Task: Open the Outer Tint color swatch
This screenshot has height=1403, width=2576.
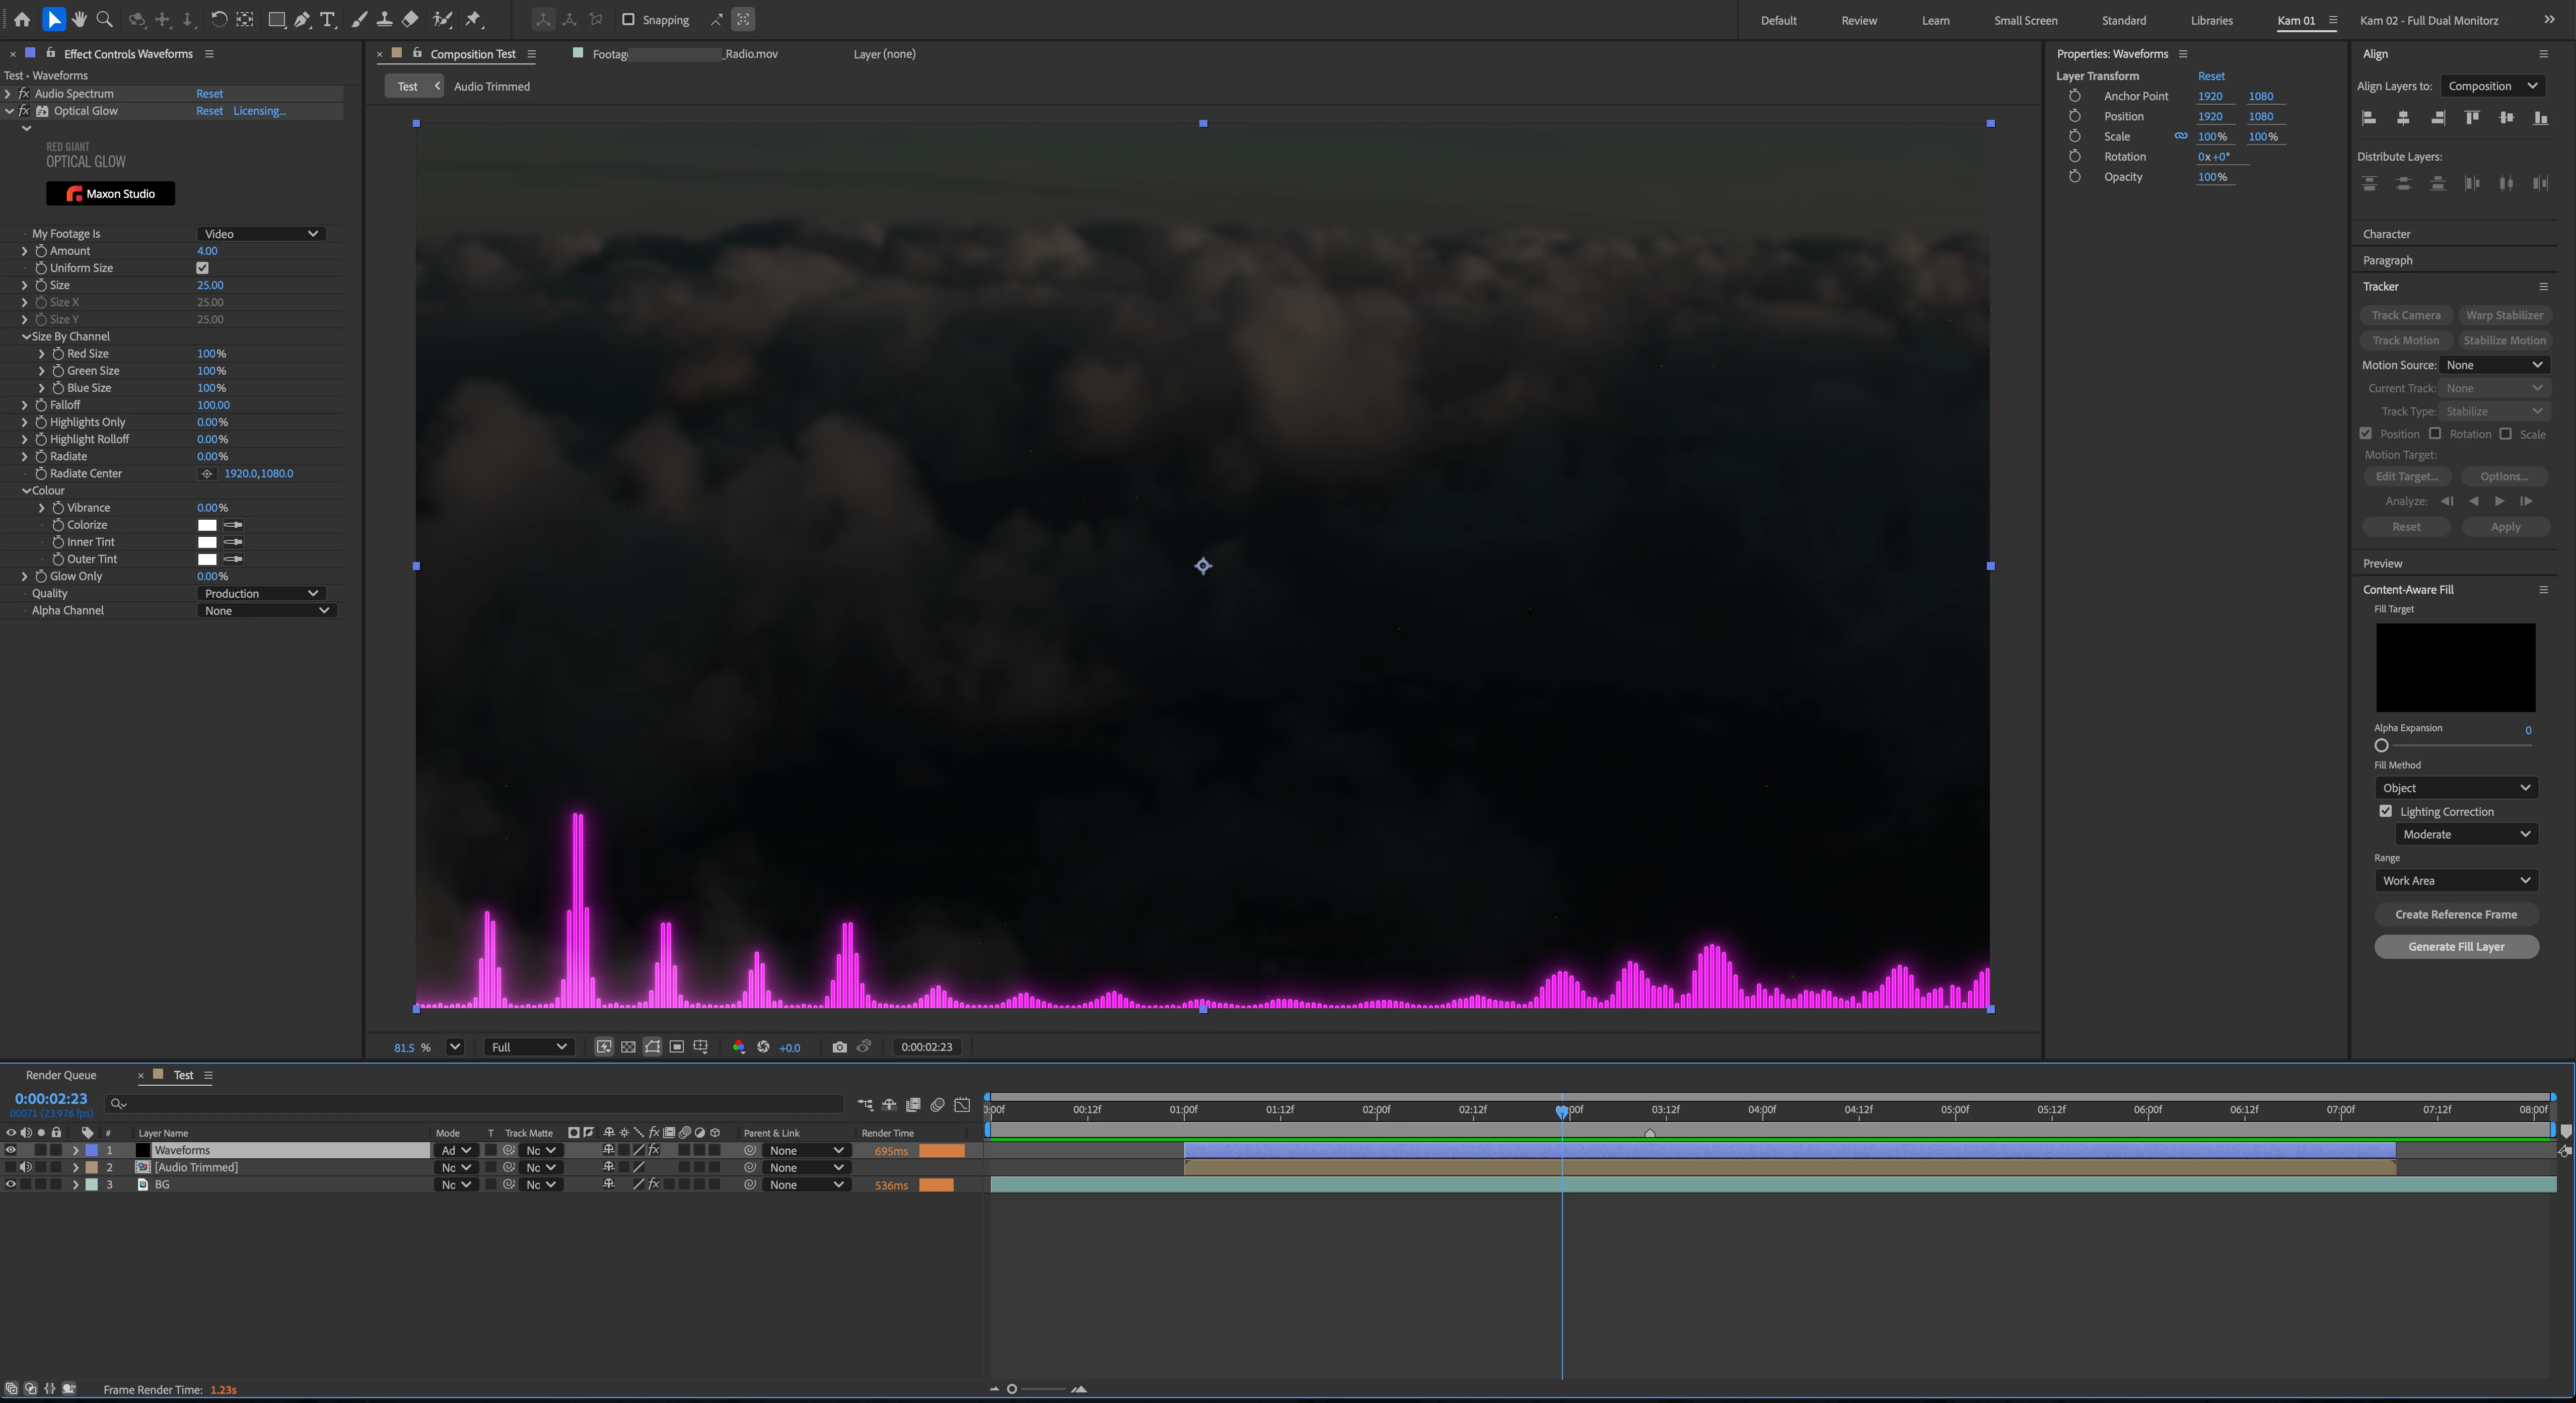Action: point(207,559)
